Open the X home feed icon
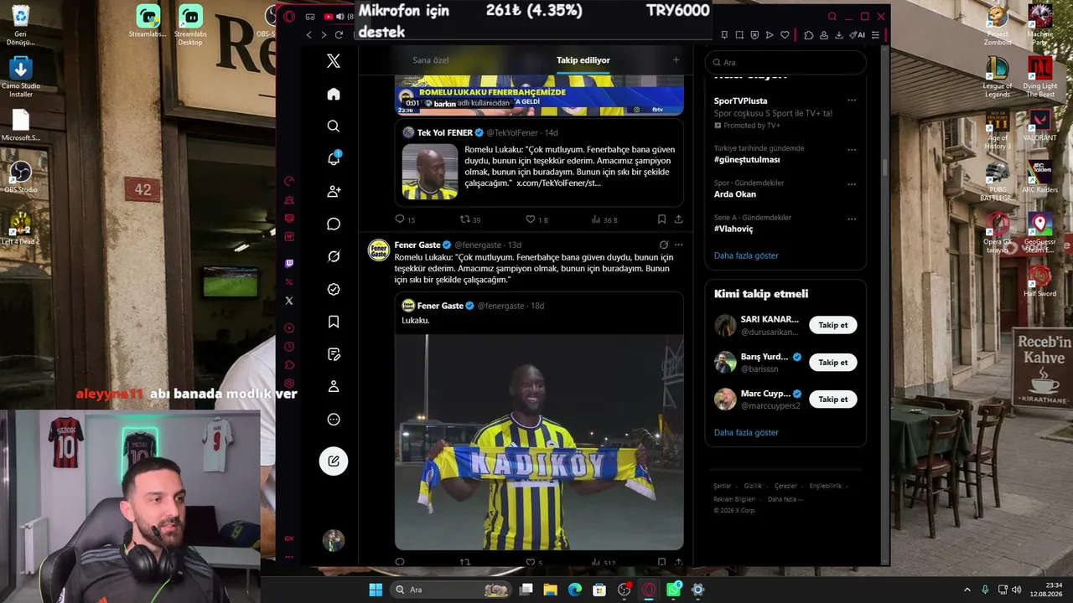 334,94
